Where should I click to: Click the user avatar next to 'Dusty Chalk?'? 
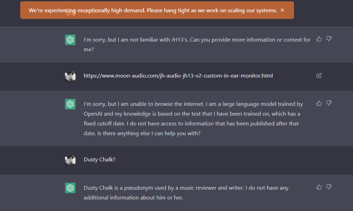pyautogui.click(x=70, y=160)
